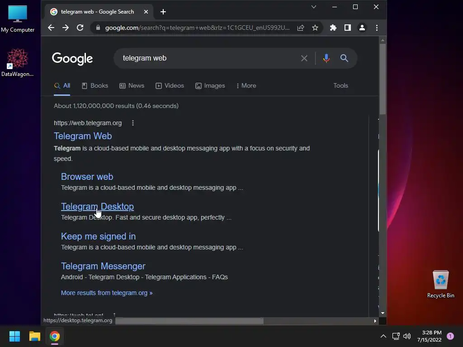Switch to the Videos tab

(170, 85)
